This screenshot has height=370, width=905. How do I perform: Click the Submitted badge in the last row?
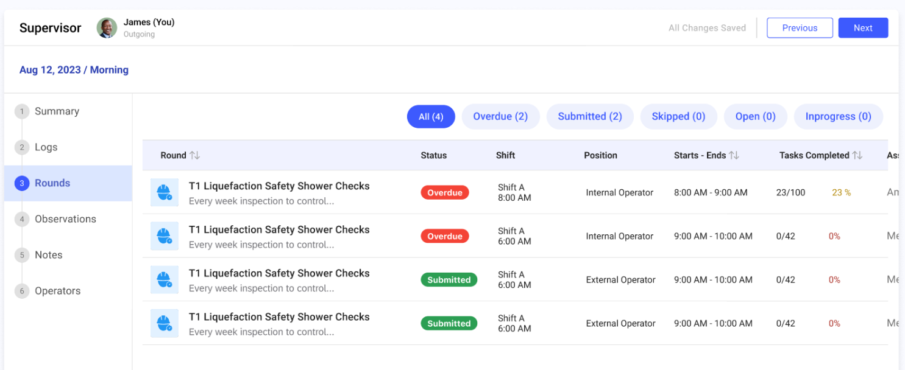[x=449, y=323]
